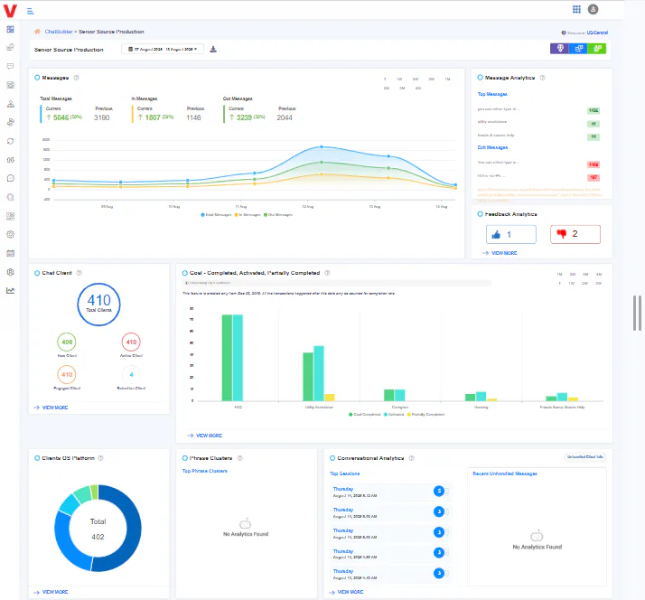Click the green 408 New Client circle
The width and height of the screenshot is (645, 600).
coord(67,342)
